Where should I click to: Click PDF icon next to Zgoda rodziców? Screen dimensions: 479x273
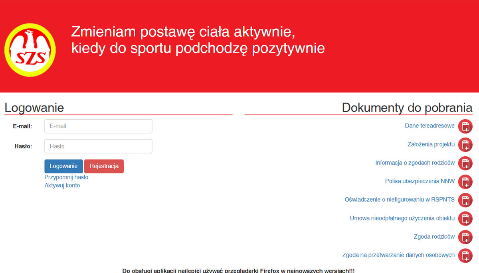pyautogui.click(x=465, y=237)
